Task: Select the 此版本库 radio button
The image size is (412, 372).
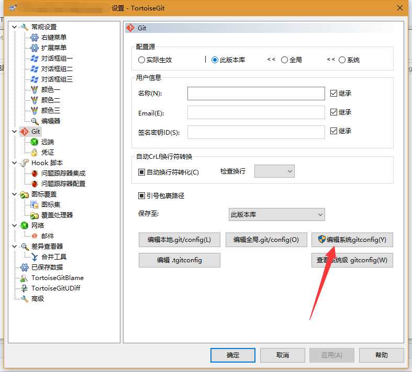Action: pyautogui.click(x=215, y=60)
